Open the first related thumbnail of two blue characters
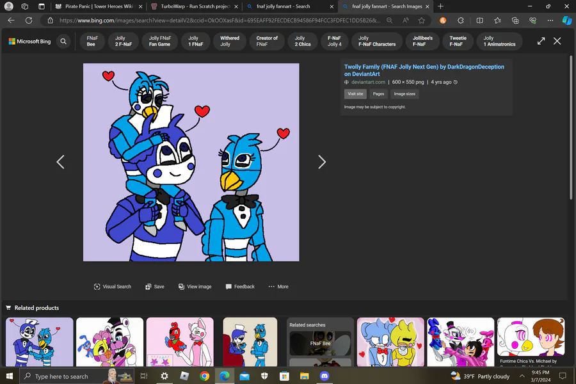Image resolution: width=576 pixels, height=384 pixels. (39, 342)
